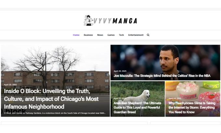Open the Peachybbies Slime article headline
221x133 pixels.
192,107
